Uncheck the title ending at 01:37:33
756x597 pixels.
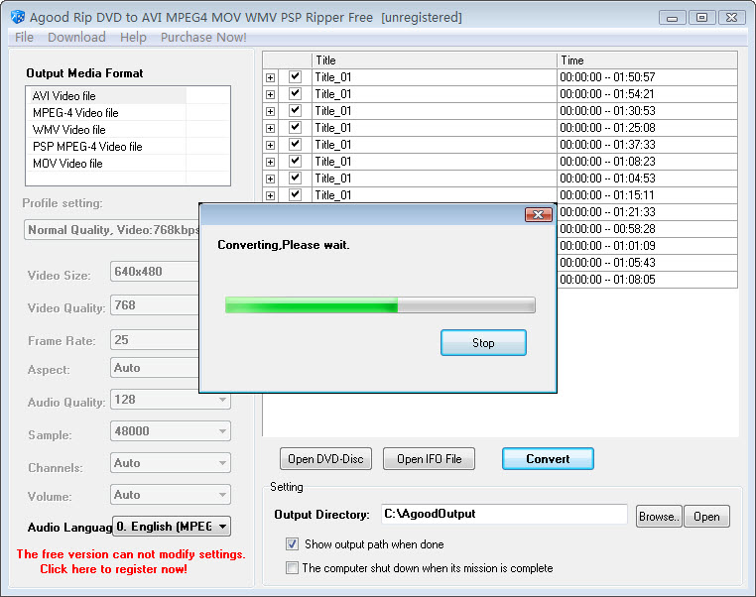[295, 144]
